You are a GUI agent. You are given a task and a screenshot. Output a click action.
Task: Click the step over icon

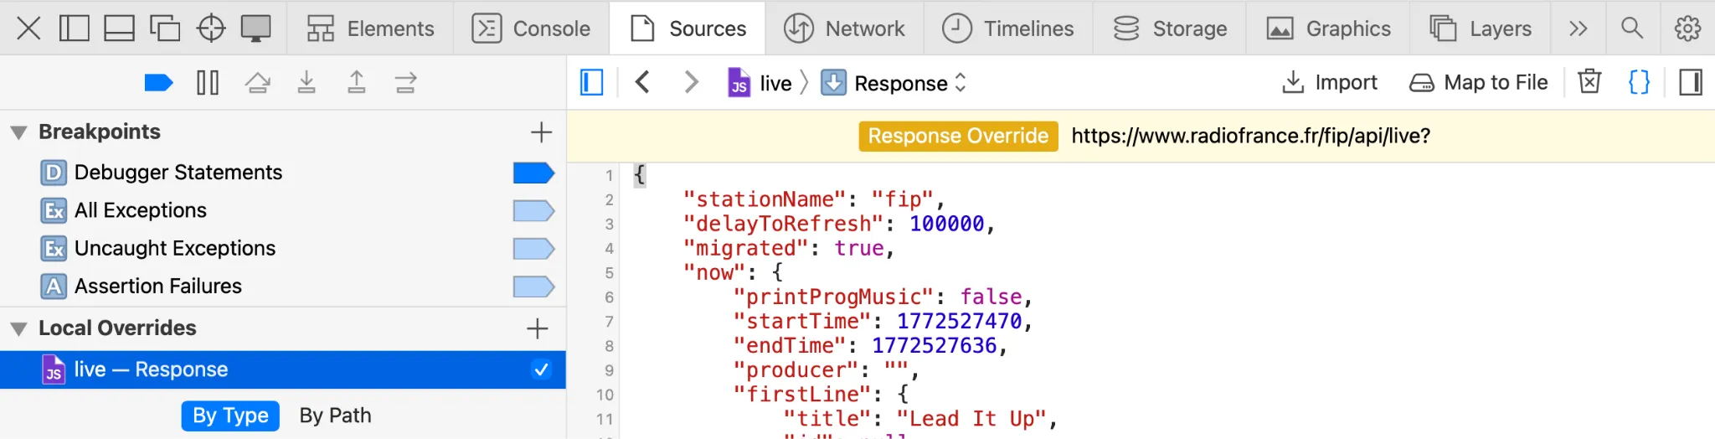(257, 82)
